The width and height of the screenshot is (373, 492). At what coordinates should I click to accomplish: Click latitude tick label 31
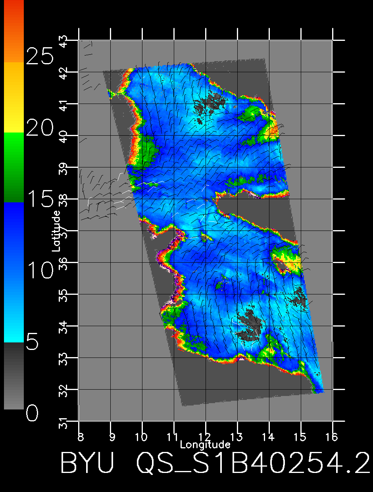(x=63, y=423)
